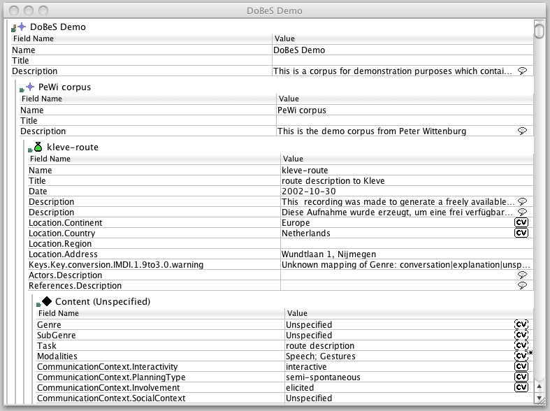
Task: Select the PeWi corpus node title
Action: [x=64, y=87]
